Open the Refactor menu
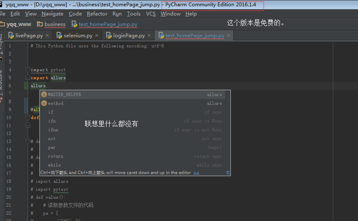The image size is (358, 221). [97, 14]
